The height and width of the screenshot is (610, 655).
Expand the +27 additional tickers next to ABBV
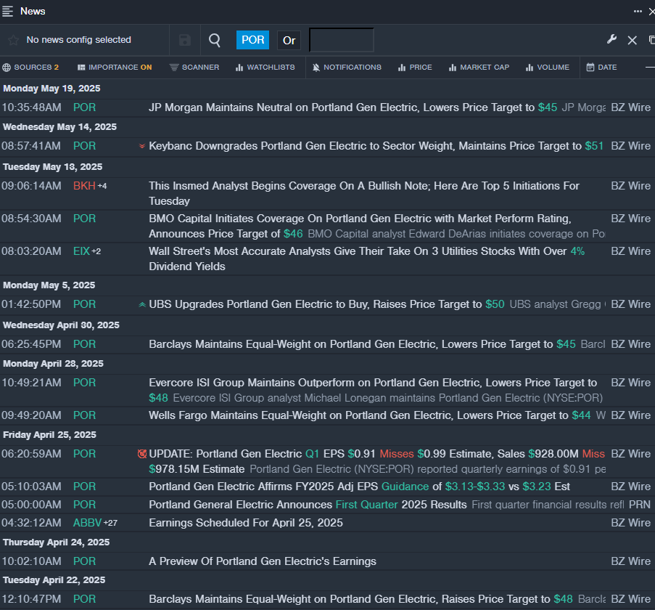110,523
